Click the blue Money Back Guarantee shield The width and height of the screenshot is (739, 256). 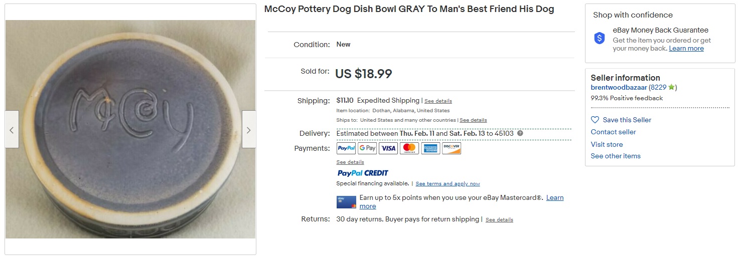[600, 39]
